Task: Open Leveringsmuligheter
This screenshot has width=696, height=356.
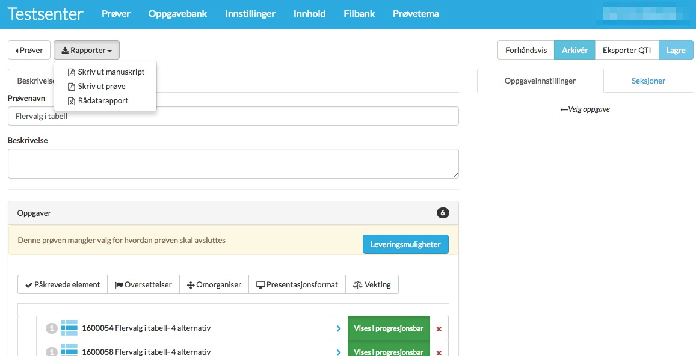Action: click(x=405, y=244)
